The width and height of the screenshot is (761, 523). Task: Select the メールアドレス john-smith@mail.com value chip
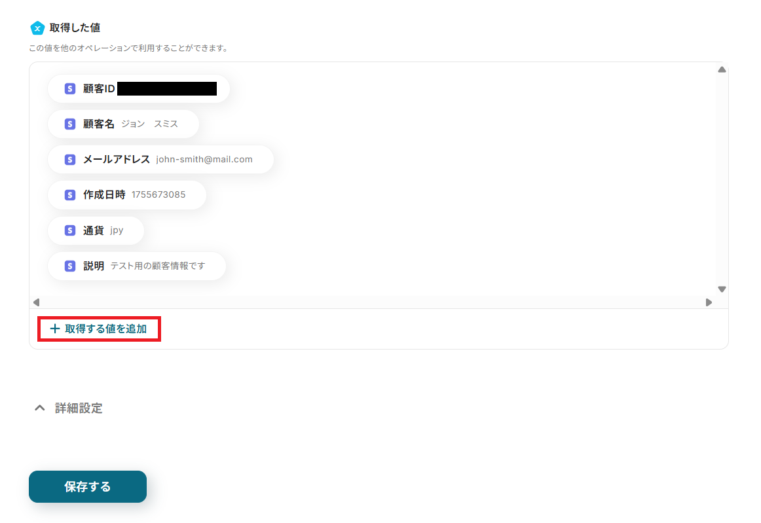[160, 160]
